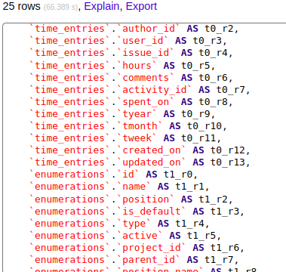This screenshot has width=286, height=272.
Task: Click the `updated_on` column text
Action: coord(152,162)
